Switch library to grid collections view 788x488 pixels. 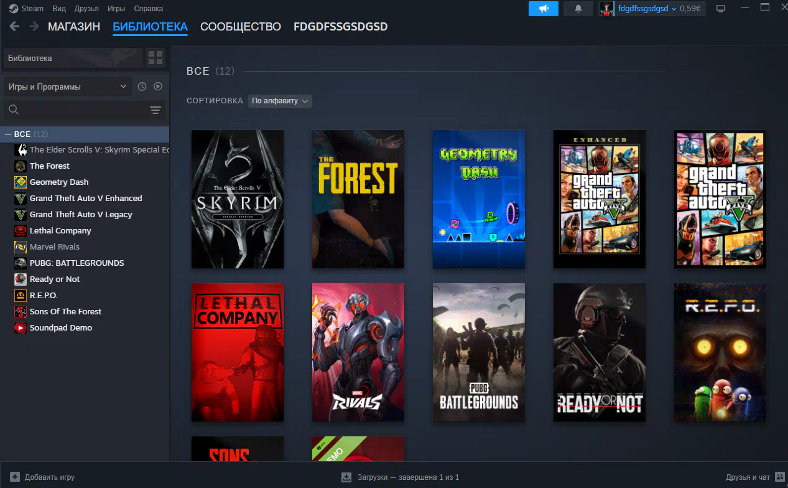point(155,58)
